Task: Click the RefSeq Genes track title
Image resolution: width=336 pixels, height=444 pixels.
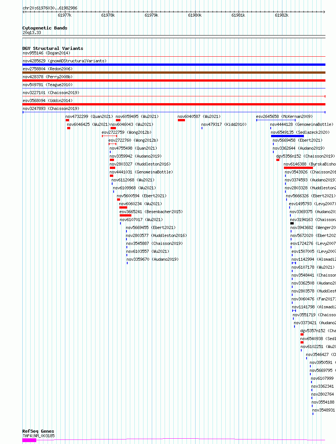Action: click(x=38, y=431)
